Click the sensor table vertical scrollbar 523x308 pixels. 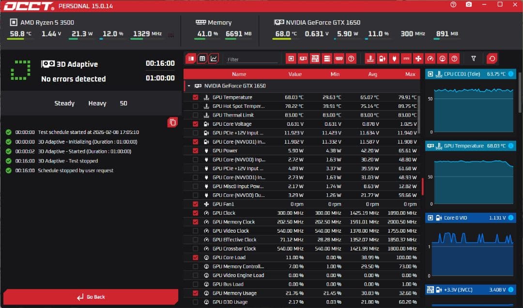coord(422,187)
